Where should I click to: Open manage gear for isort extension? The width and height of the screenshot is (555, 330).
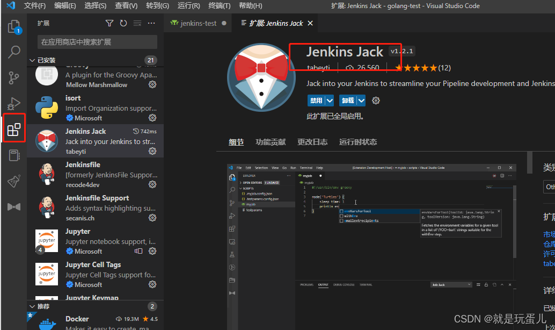pos(152,118)
